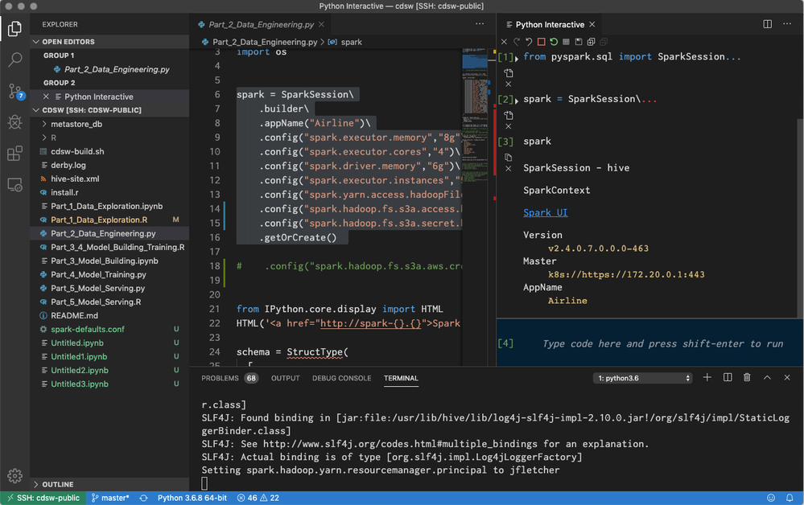Open the Explorer view in activity bar

tap(14, 29)
